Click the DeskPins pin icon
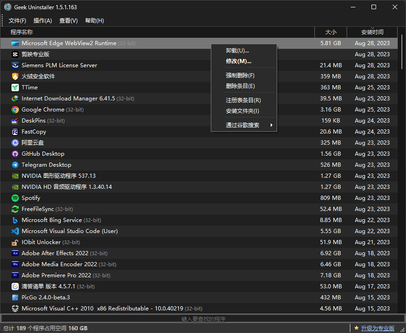The width and height of the screenshot is (406, 333). pos(15,121)
